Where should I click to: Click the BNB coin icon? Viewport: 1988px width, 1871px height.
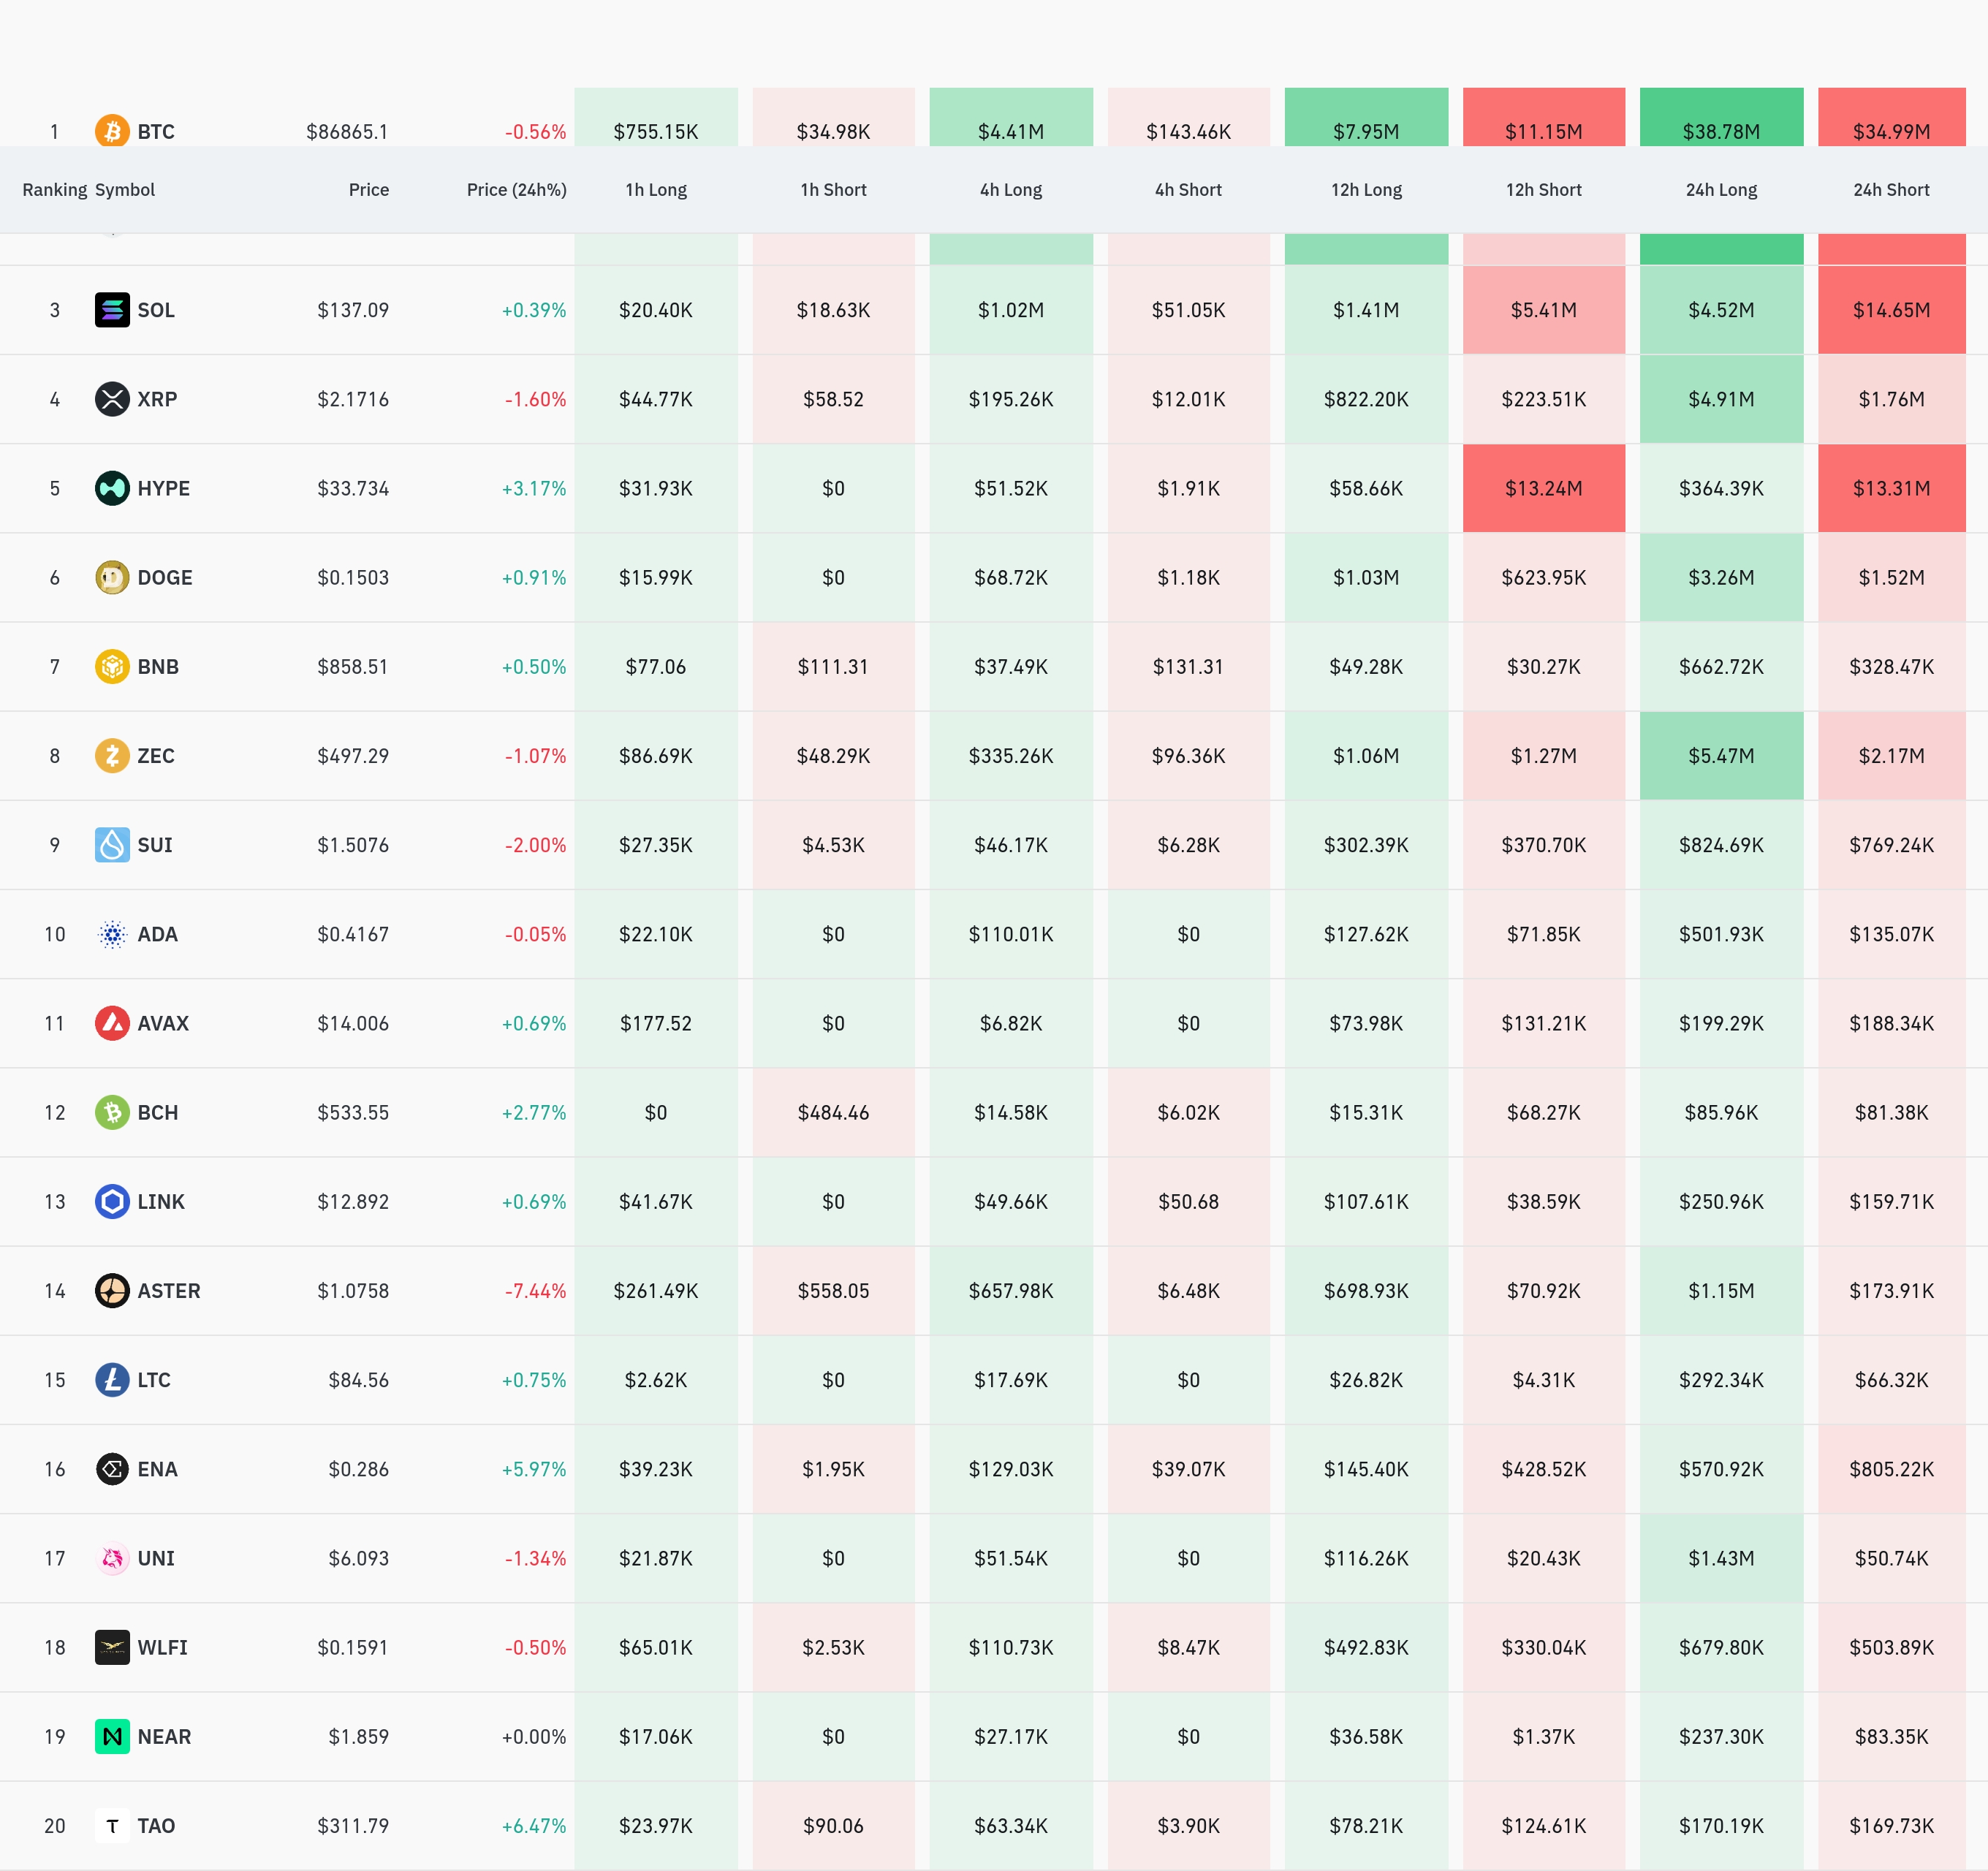click(112, 666)
